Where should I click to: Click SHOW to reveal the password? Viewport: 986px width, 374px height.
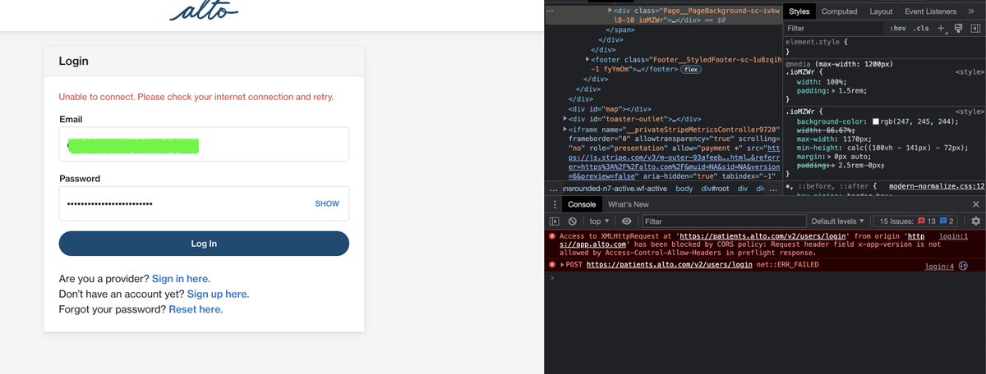(x=327, y=203)
